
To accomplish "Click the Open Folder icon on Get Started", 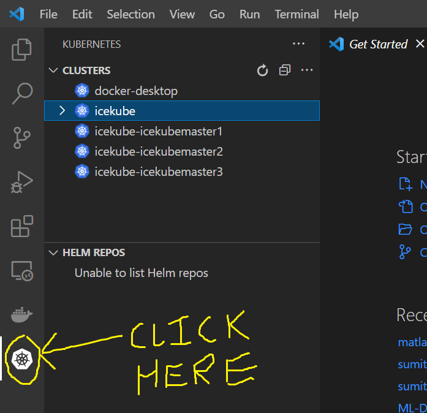I will 405,229.
